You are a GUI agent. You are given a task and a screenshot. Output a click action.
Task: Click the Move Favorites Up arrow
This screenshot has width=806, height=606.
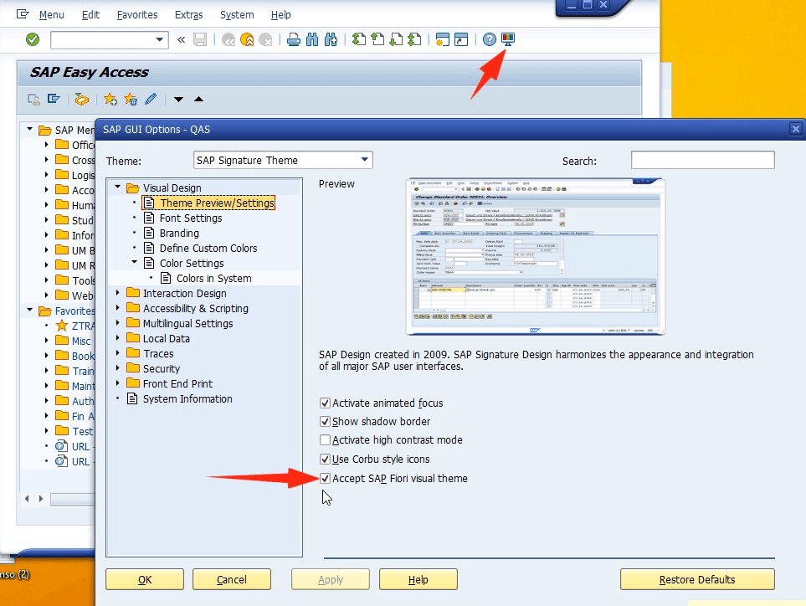199,100
